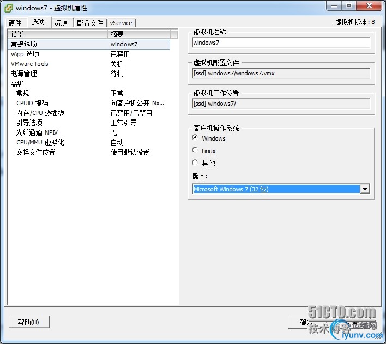This screenshot has width=386, height=344.
Task: Select the vApp 选项 settings row
Action: [89, 54]
